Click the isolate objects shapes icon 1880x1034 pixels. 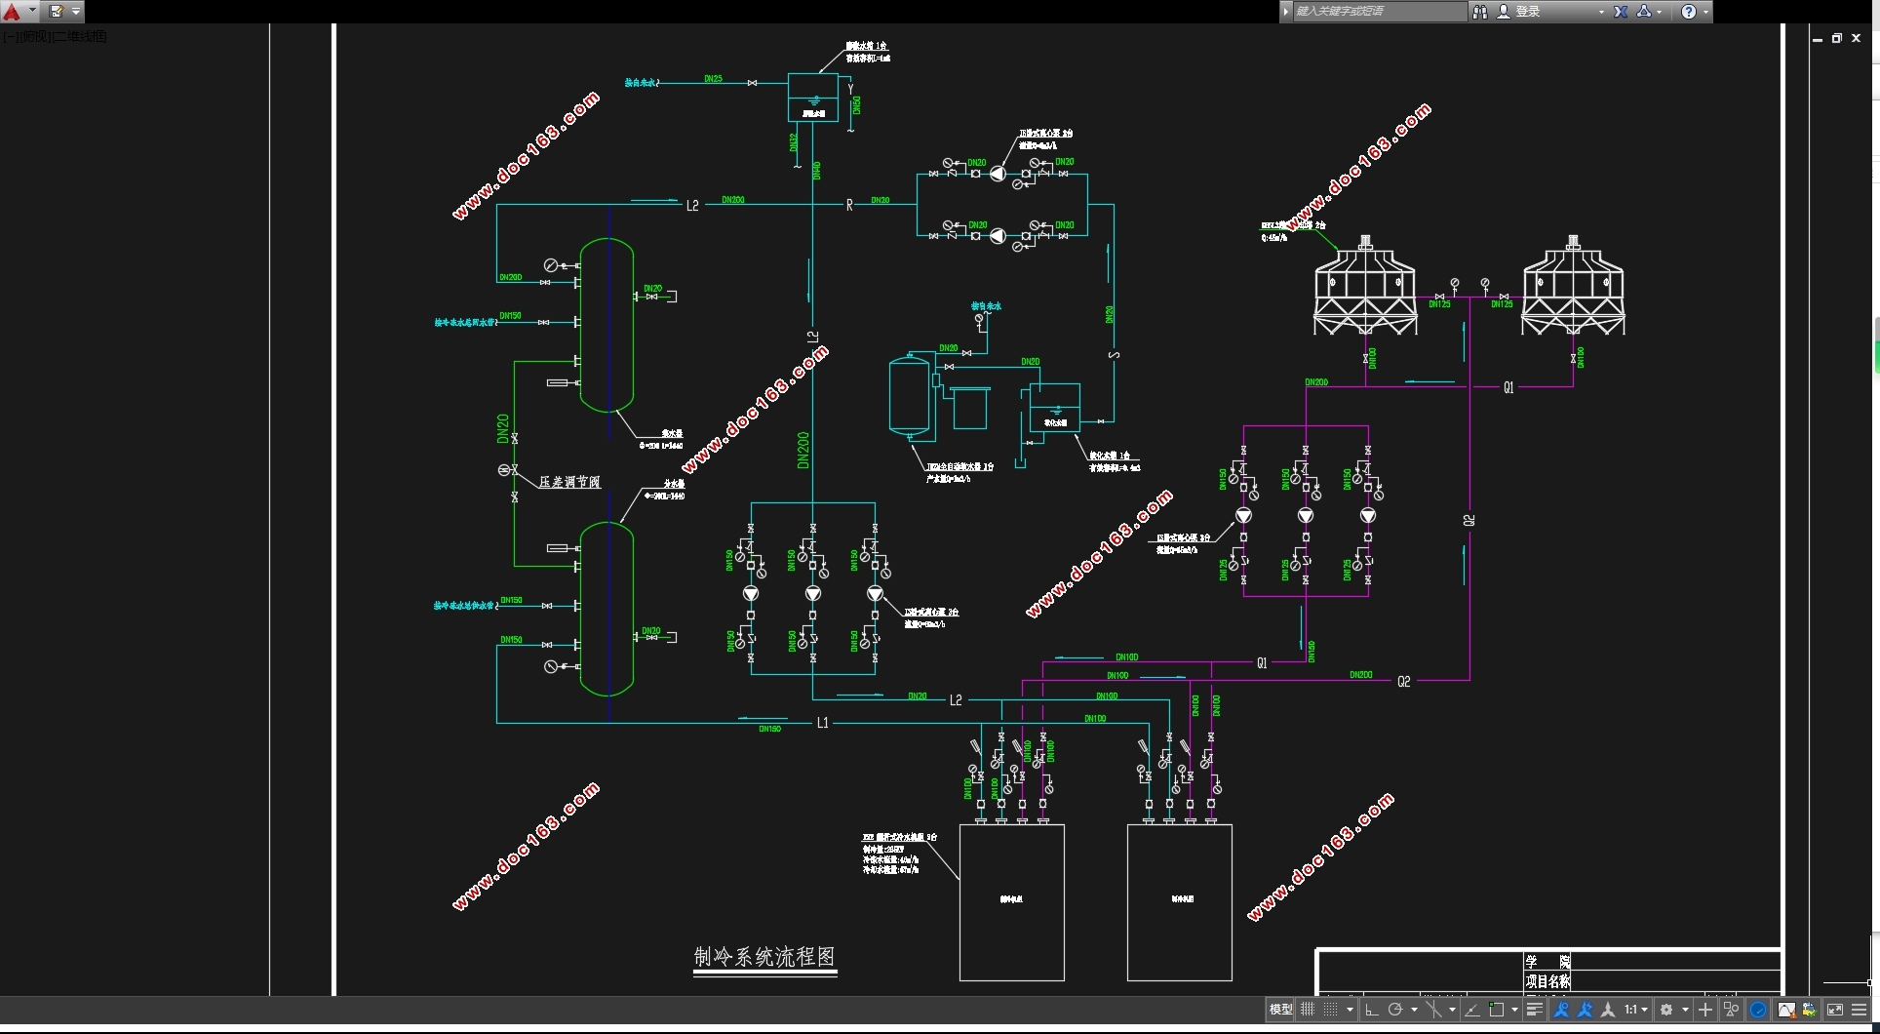coord(1731,1010)
